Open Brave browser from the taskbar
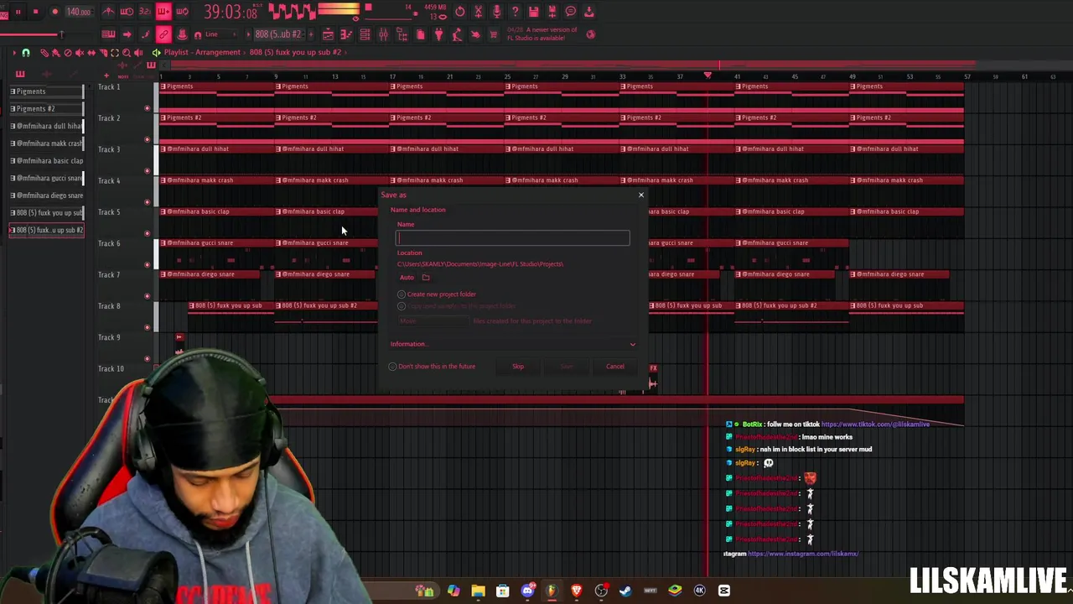Screen dimensions: 1073x604 click(577, 591)
